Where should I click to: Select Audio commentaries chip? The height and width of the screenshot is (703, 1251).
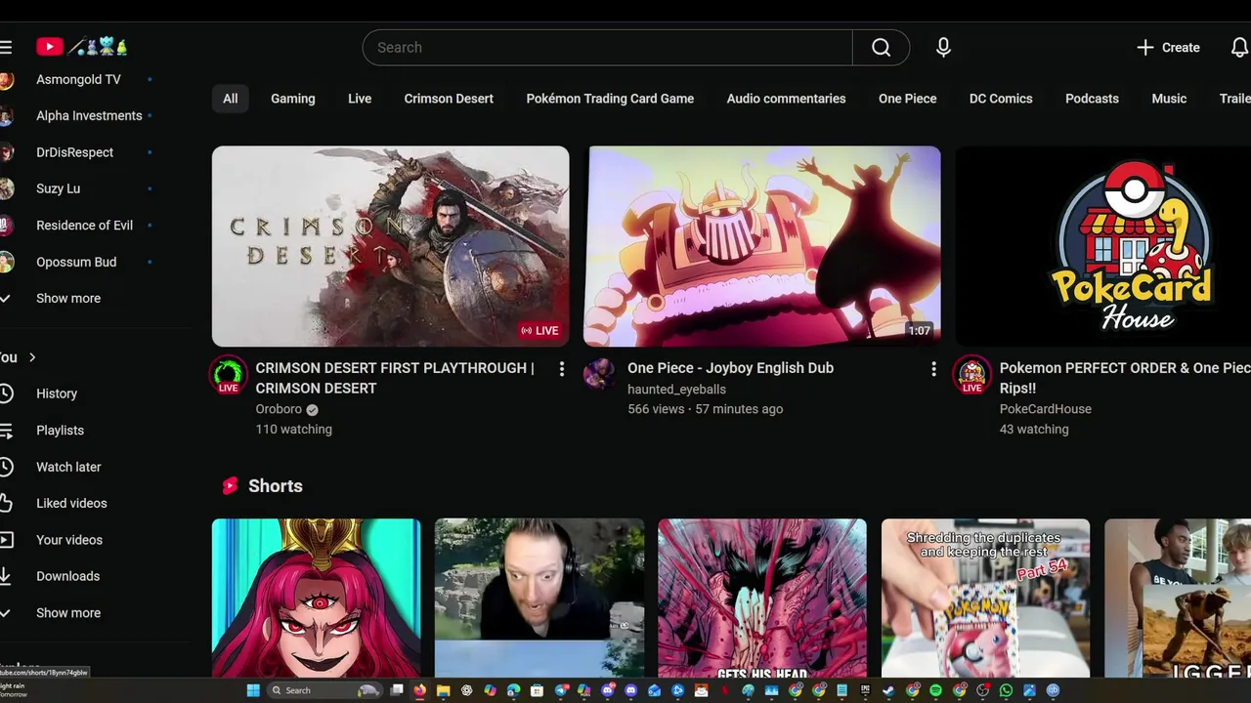click(x=786, y=99)
